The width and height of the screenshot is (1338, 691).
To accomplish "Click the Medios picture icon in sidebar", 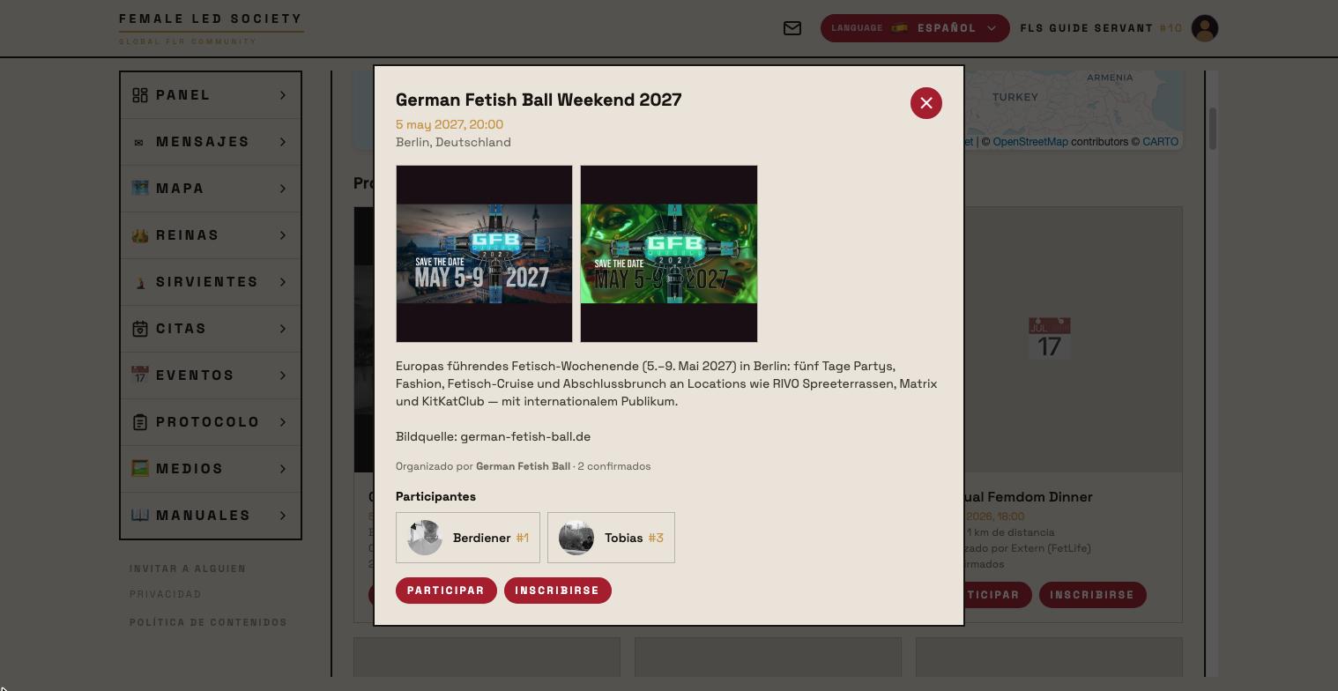I will click(140, 469).
